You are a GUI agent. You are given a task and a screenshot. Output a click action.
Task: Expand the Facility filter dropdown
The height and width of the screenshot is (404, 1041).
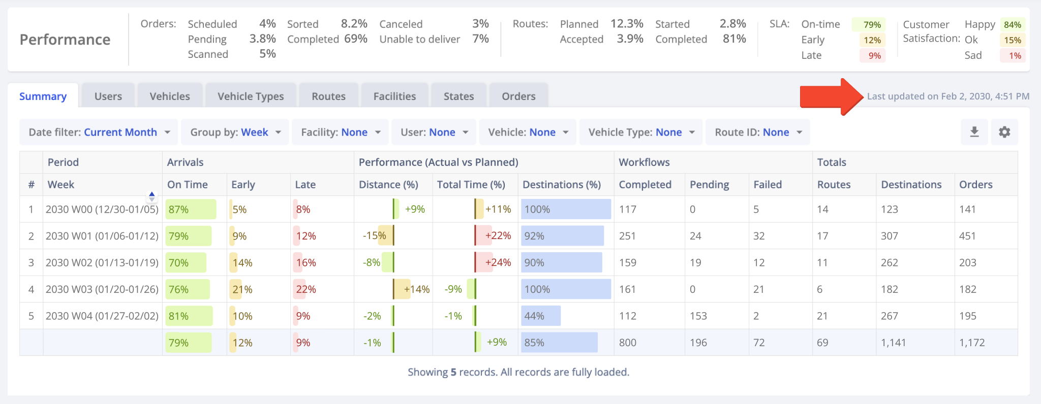[340, 132]
